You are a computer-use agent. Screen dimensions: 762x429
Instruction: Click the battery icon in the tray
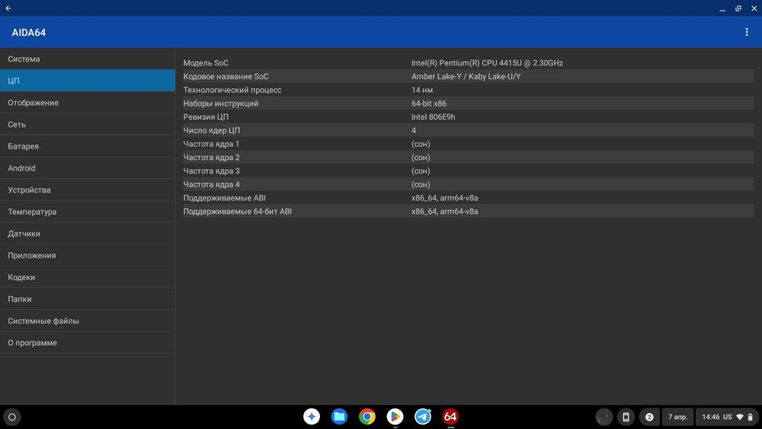tap(751, 417)
